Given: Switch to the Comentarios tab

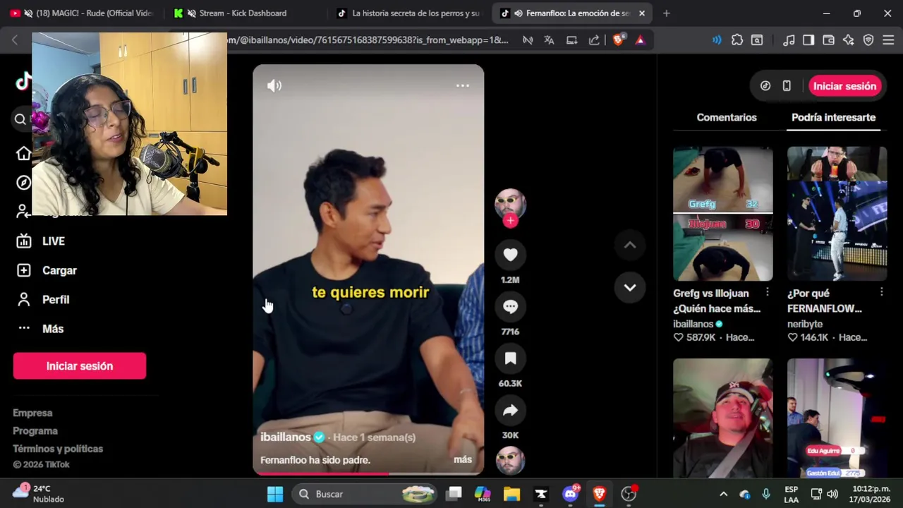Looking at the screenshot, I should [x=727, y=117].
